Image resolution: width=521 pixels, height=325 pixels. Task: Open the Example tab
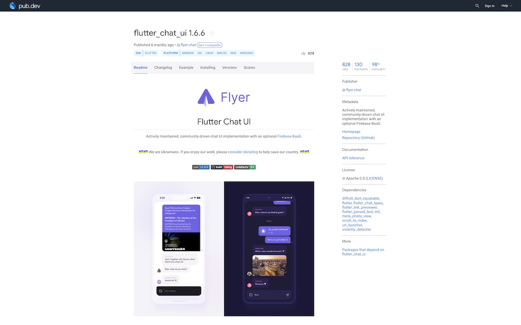186,68
